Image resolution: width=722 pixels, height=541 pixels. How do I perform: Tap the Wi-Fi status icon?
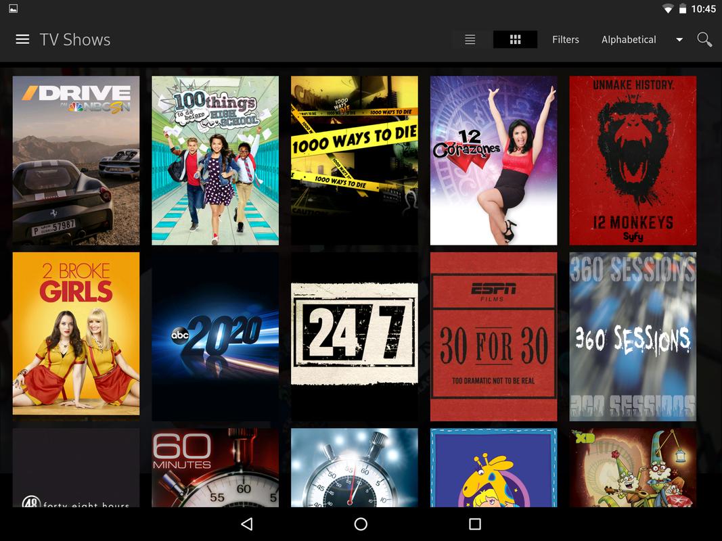pyautogui.click(x=667, y=9)
